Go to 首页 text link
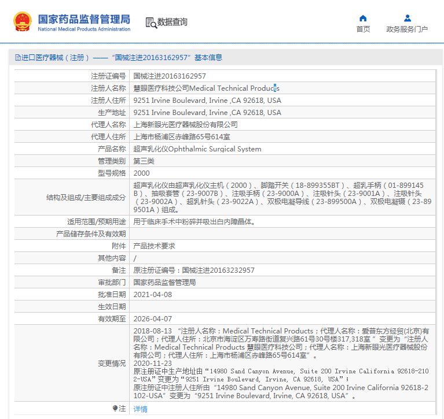 (x=363, y=29)
